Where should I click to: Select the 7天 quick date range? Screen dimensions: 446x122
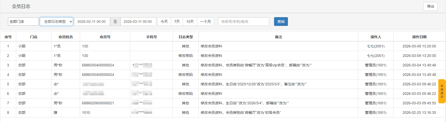click(177, 22)
